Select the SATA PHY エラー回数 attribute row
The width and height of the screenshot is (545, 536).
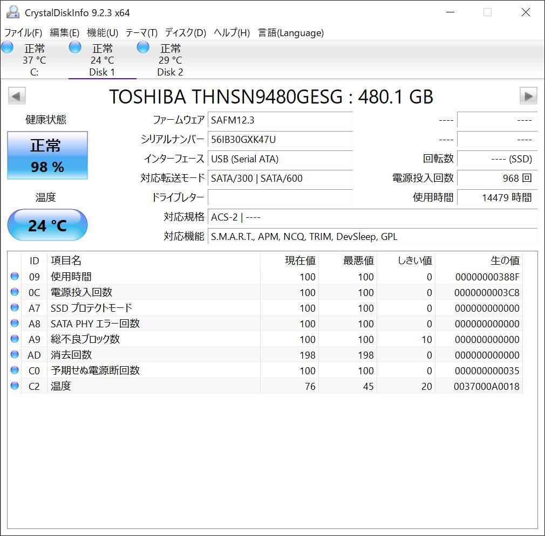[x=265, y=324]
